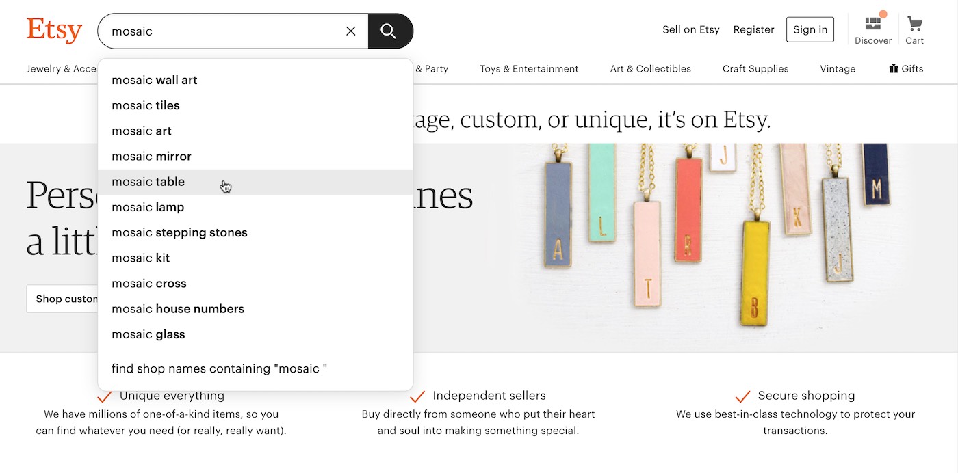
Task: Click the yellow letter B necklace pendant
Action: (x=755, y=273)
